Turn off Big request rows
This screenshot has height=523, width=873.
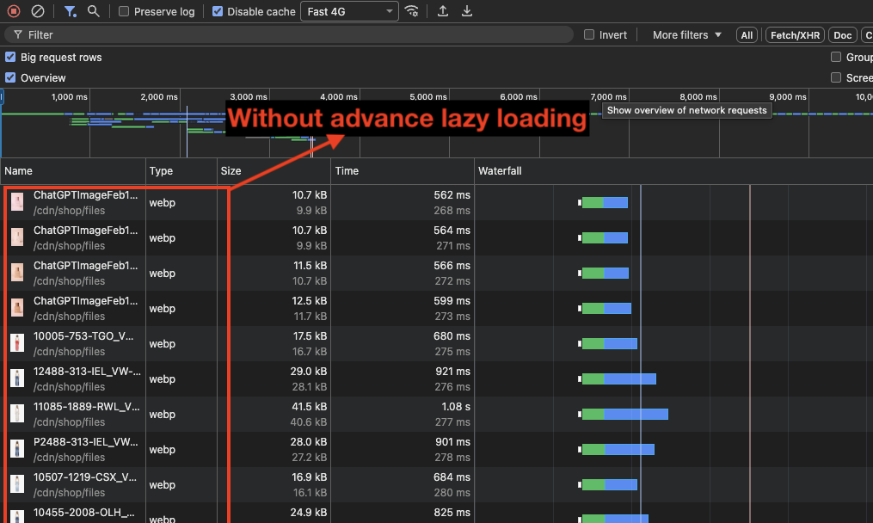10,57
